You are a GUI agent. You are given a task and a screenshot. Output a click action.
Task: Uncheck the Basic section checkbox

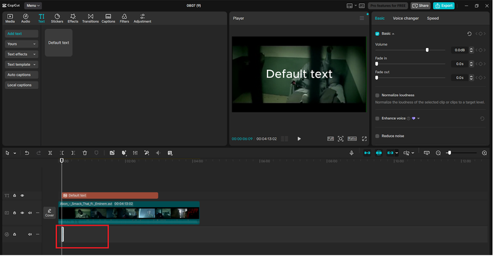[x=377, y=33]
